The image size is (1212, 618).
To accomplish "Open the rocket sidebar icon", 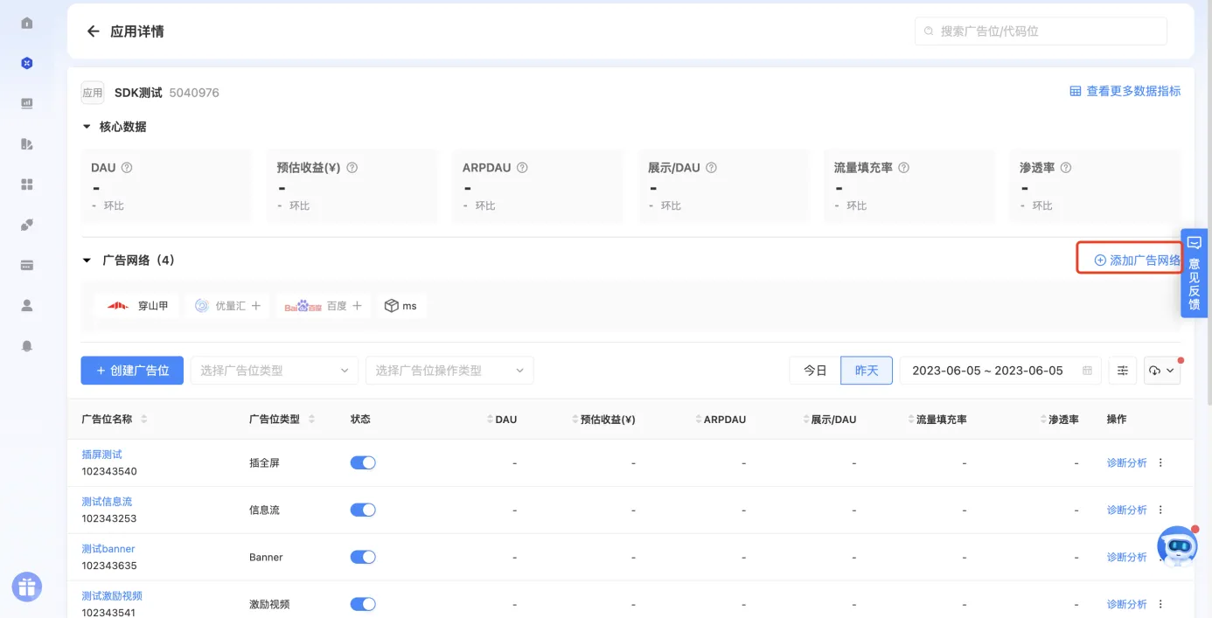I will 27,225.
